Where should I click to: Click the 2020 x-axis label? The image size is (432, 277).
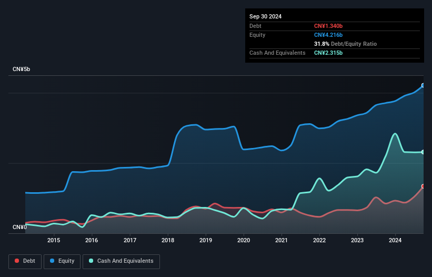click(x=244, y=240)
